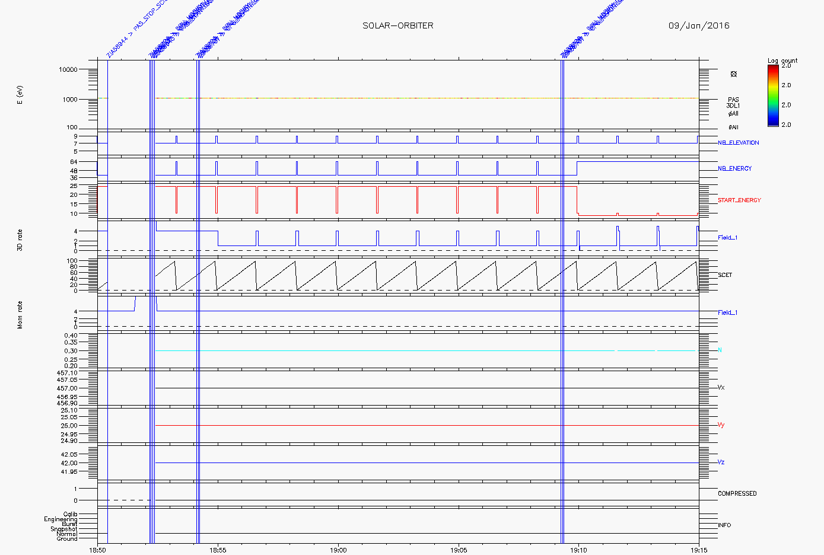Click the 456.90 tick on Vx axis
Image resolution: width=824 pixels, height=555 pixels.
(x=67, y=404)
